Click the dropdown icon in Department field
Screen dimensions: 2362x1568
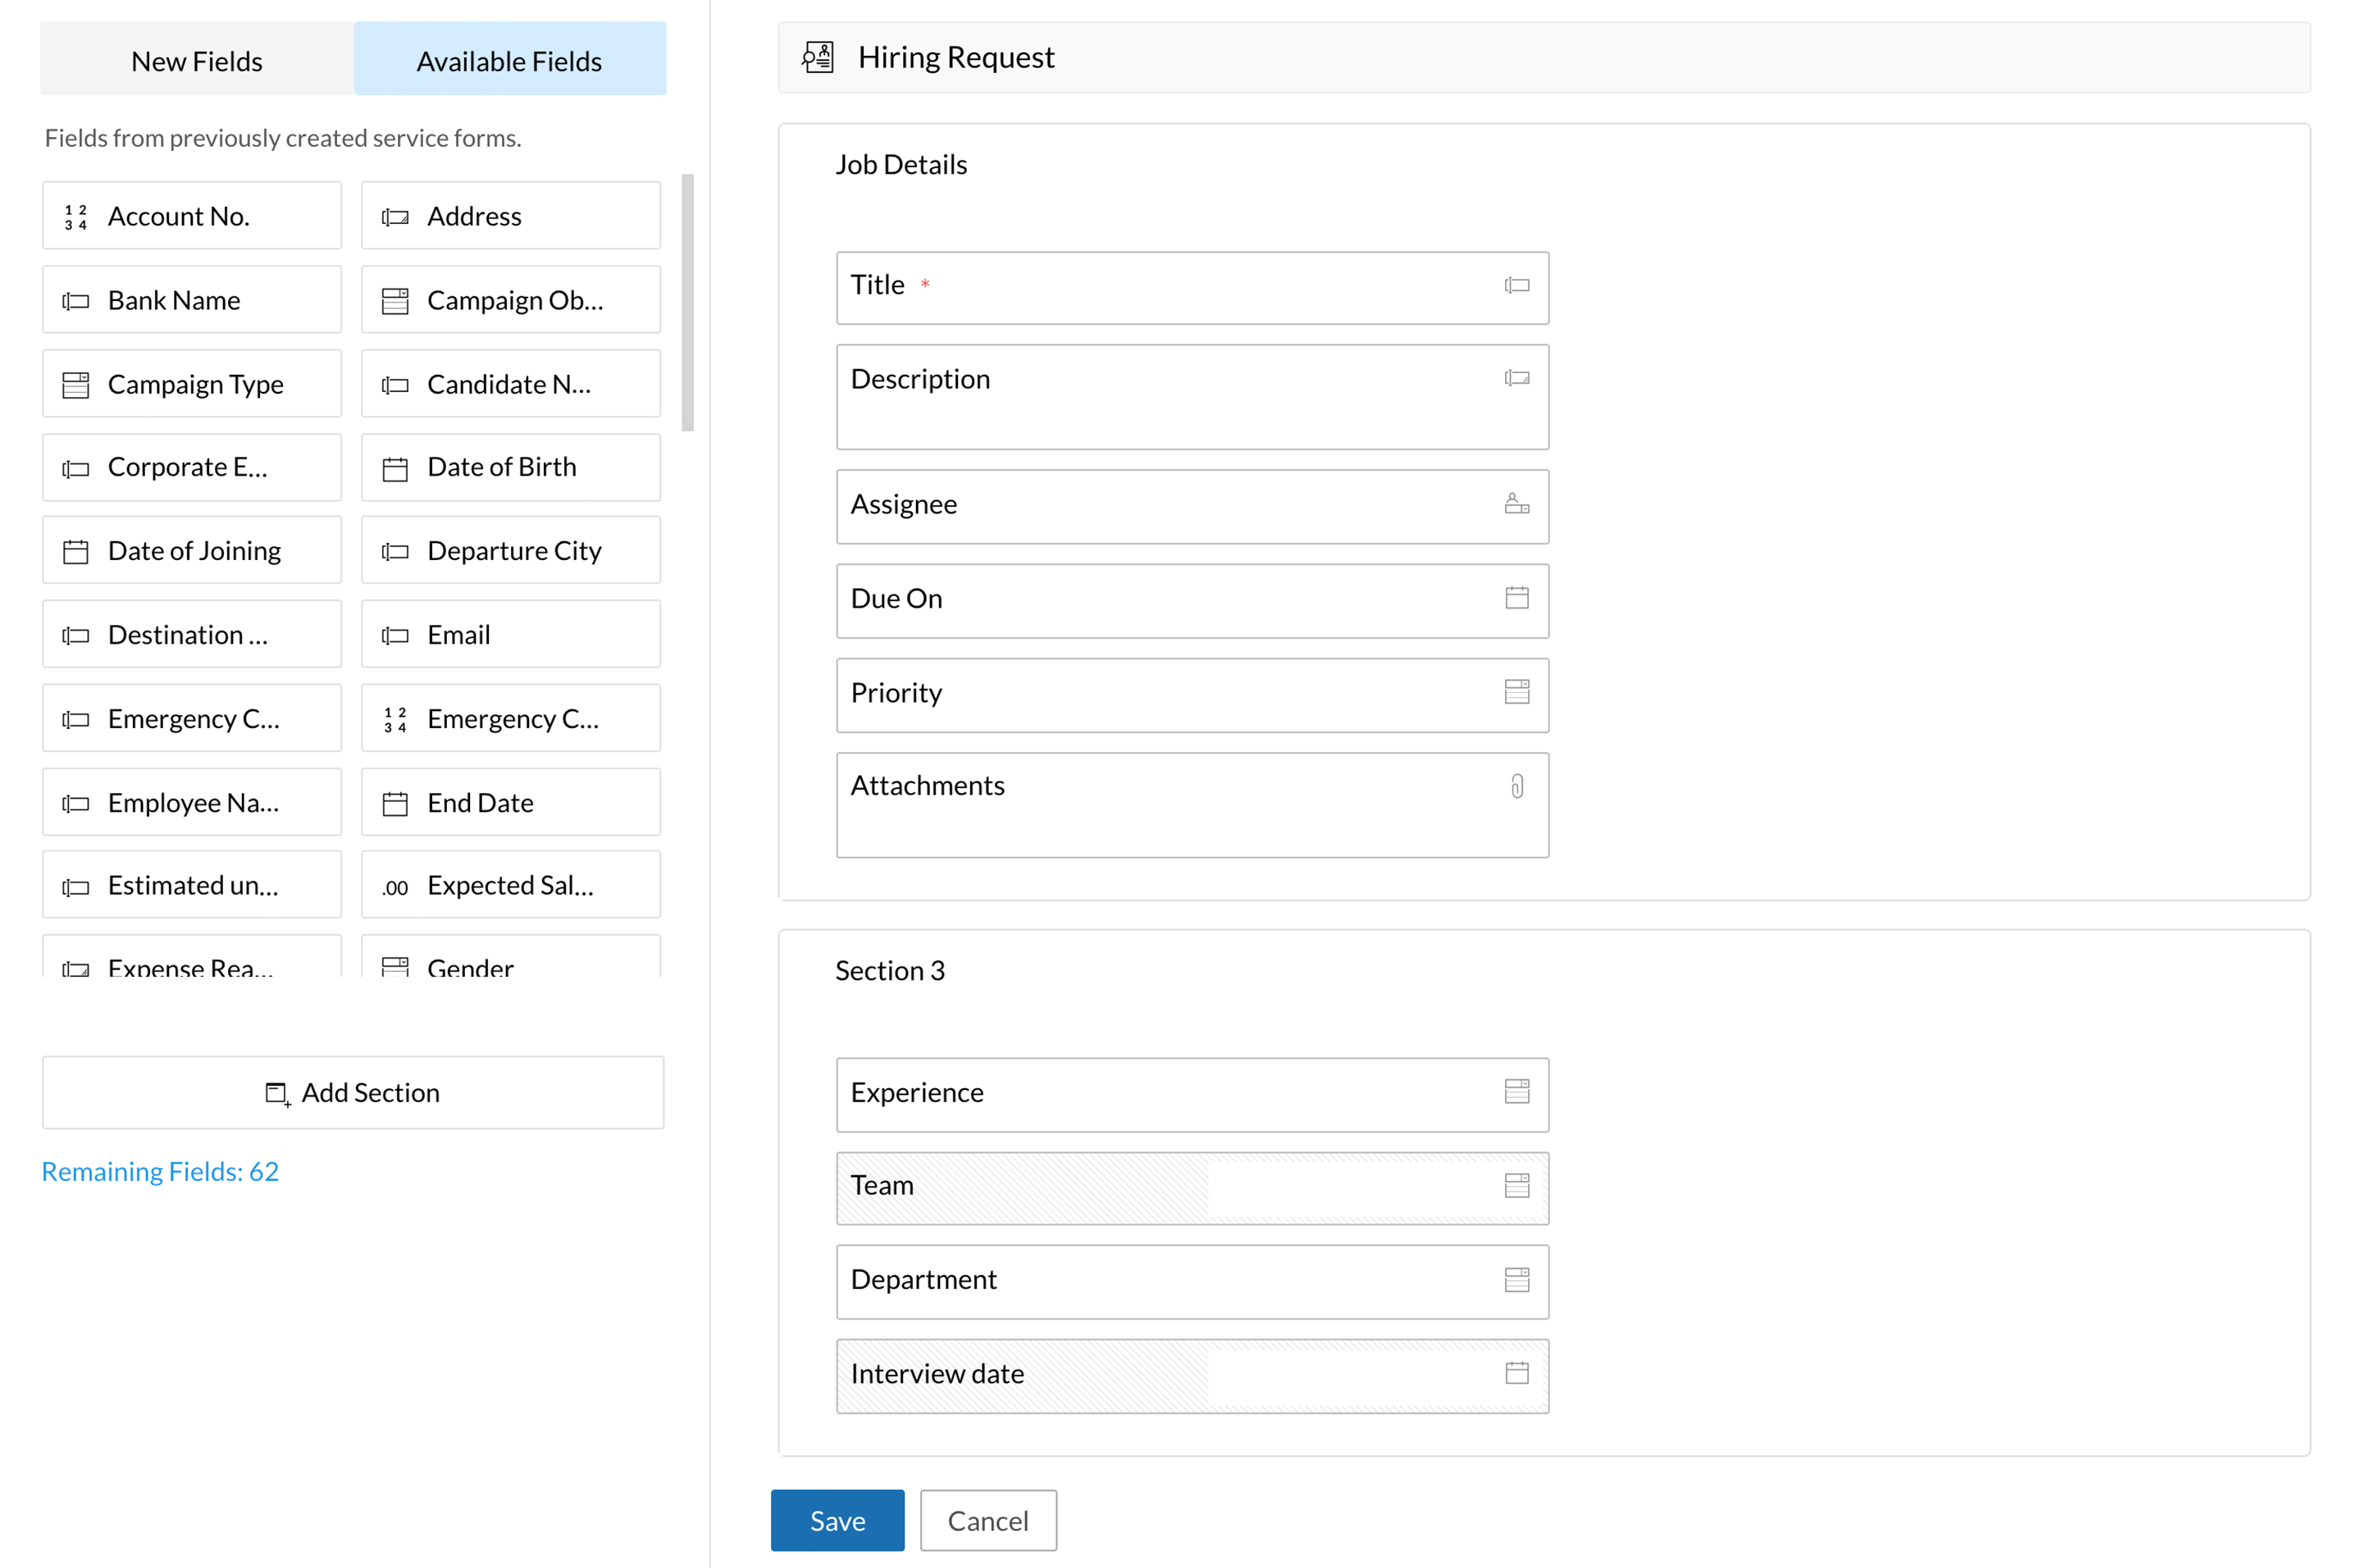1516,1280
